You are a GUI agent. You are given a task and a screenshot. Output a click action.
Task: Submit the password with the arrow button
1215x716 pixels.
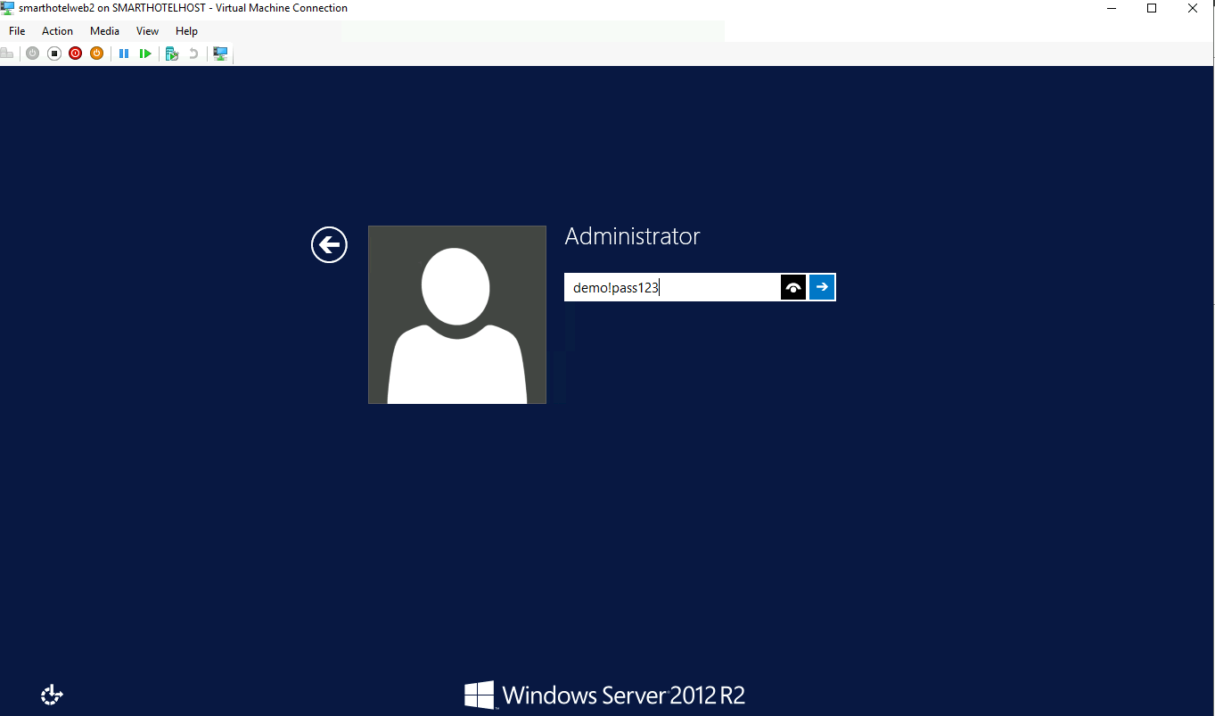822,287
